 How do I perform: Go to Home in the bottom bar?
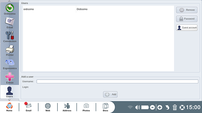click(x=9, y=107)
